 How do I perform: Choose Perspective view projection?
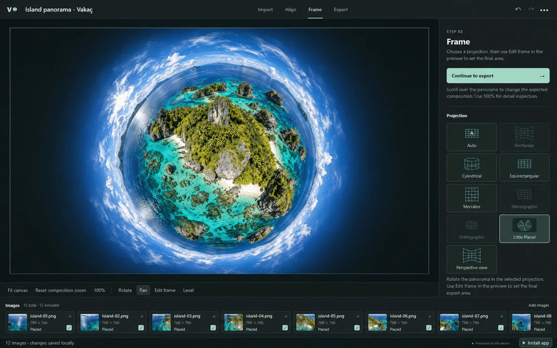click(472, 259)
